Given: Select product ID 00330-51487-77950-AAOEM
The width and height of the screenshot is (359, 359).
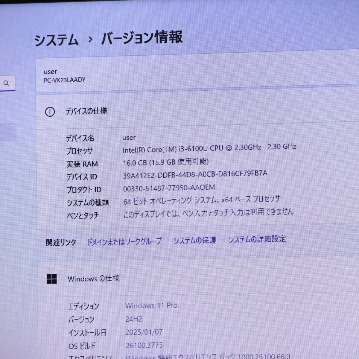Looking at the screenshot, I should pyautogui.click(x=169, y=188).
